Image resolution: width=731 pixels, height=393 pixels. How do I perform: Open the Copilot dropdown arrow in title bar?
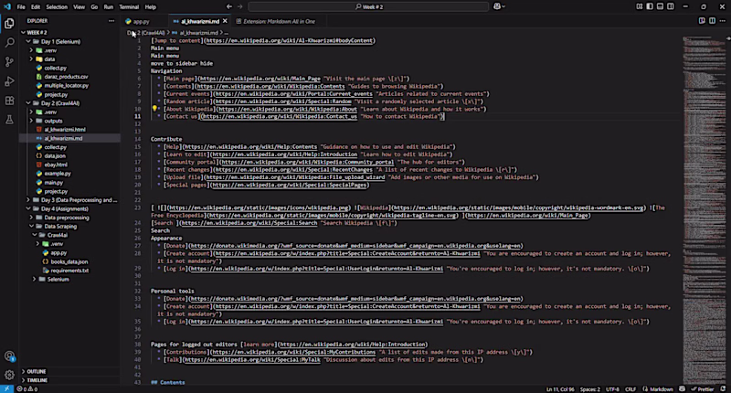tap(503, 6)
